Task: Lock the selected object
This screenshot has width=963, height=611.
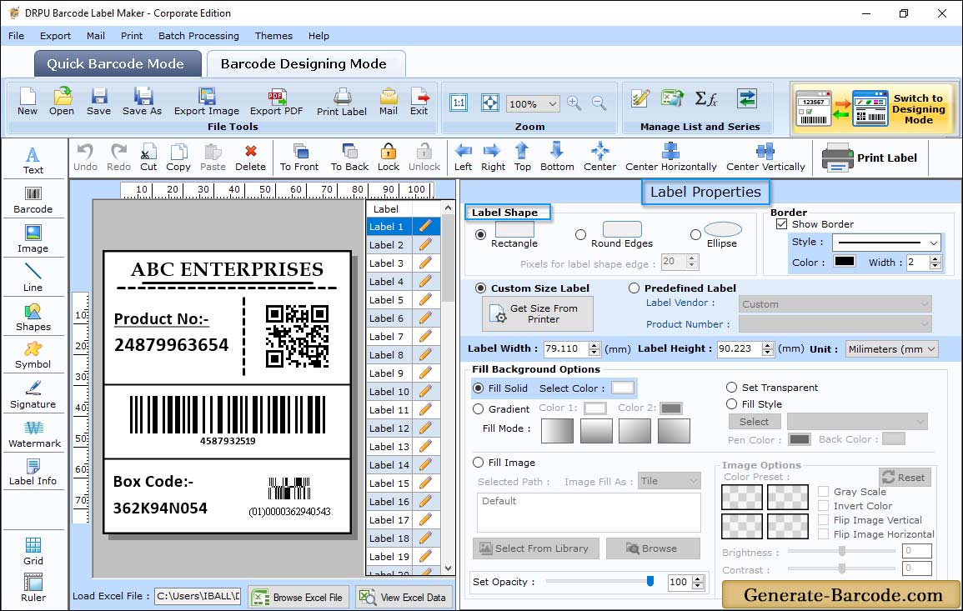Action: (x=389, y=158)
